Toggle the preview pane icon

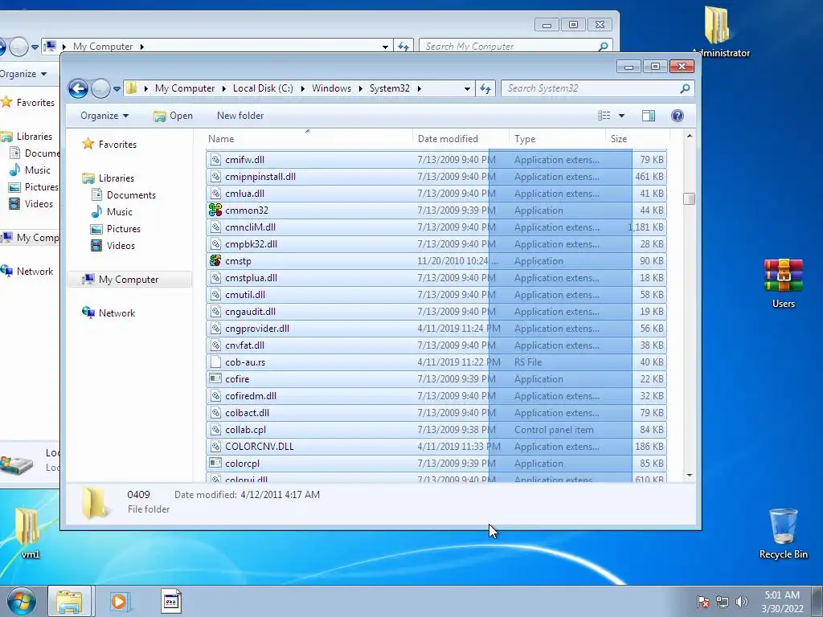coord(649,116)
